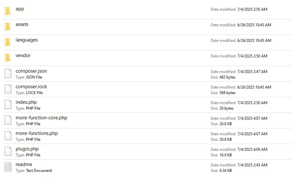The image size is (292, 192).
Task: Click the assets folder name
Action: [x=22, y=25]
